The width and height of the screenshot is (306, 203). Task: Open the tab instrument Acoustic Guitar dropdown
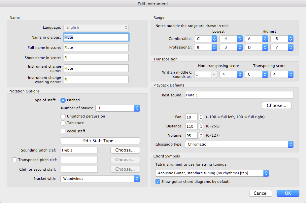tap(212, 173)
